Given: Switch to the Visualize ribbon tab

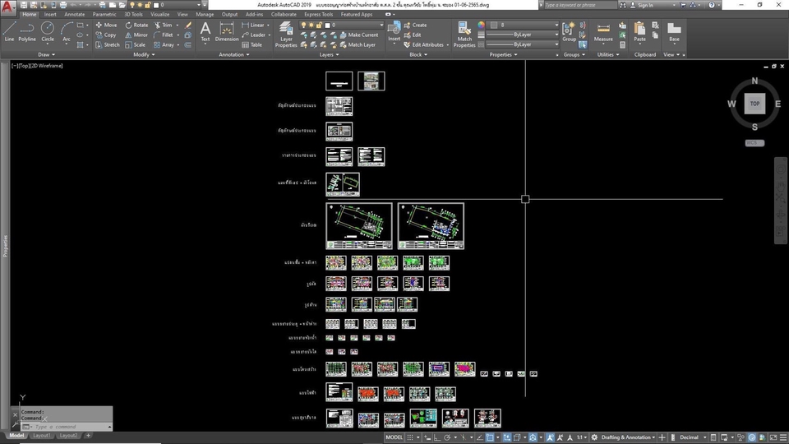Looking at the screenshot, I should coord(160,15).
